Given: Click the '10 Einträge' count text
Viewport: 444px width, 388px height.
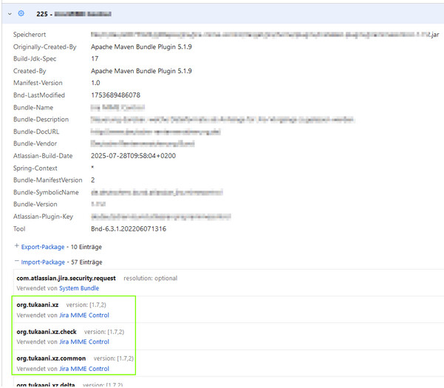Looking at the screenshot, I should (x=86, y=247).
